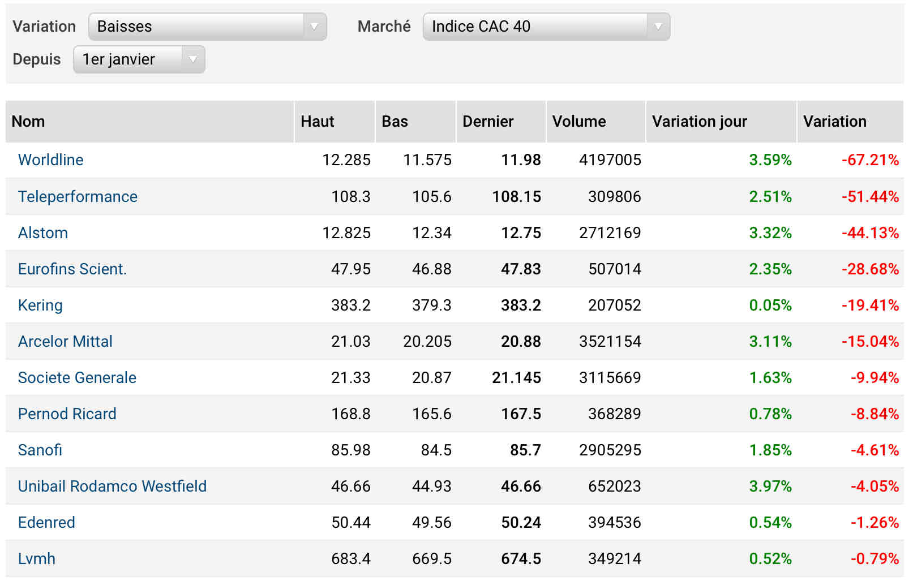The image size is (913, 581).
Task: Open the Eurofins Scient. stock link
Action: click(72, 269)
